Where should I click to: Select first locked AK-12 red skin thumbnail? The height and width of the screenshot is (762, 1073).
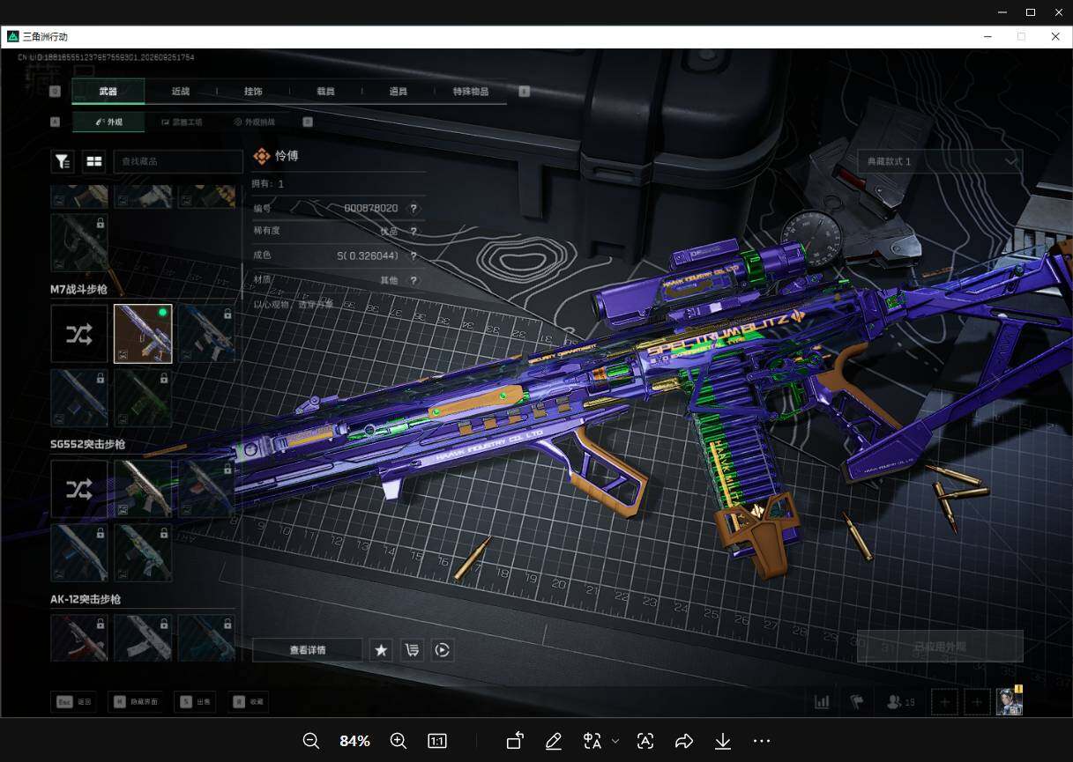(79, 638)
